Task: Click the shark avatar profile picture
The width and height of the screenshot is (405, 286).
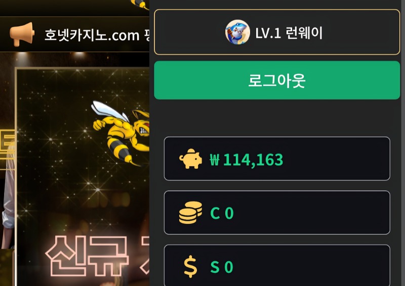Action: (237, 32)
